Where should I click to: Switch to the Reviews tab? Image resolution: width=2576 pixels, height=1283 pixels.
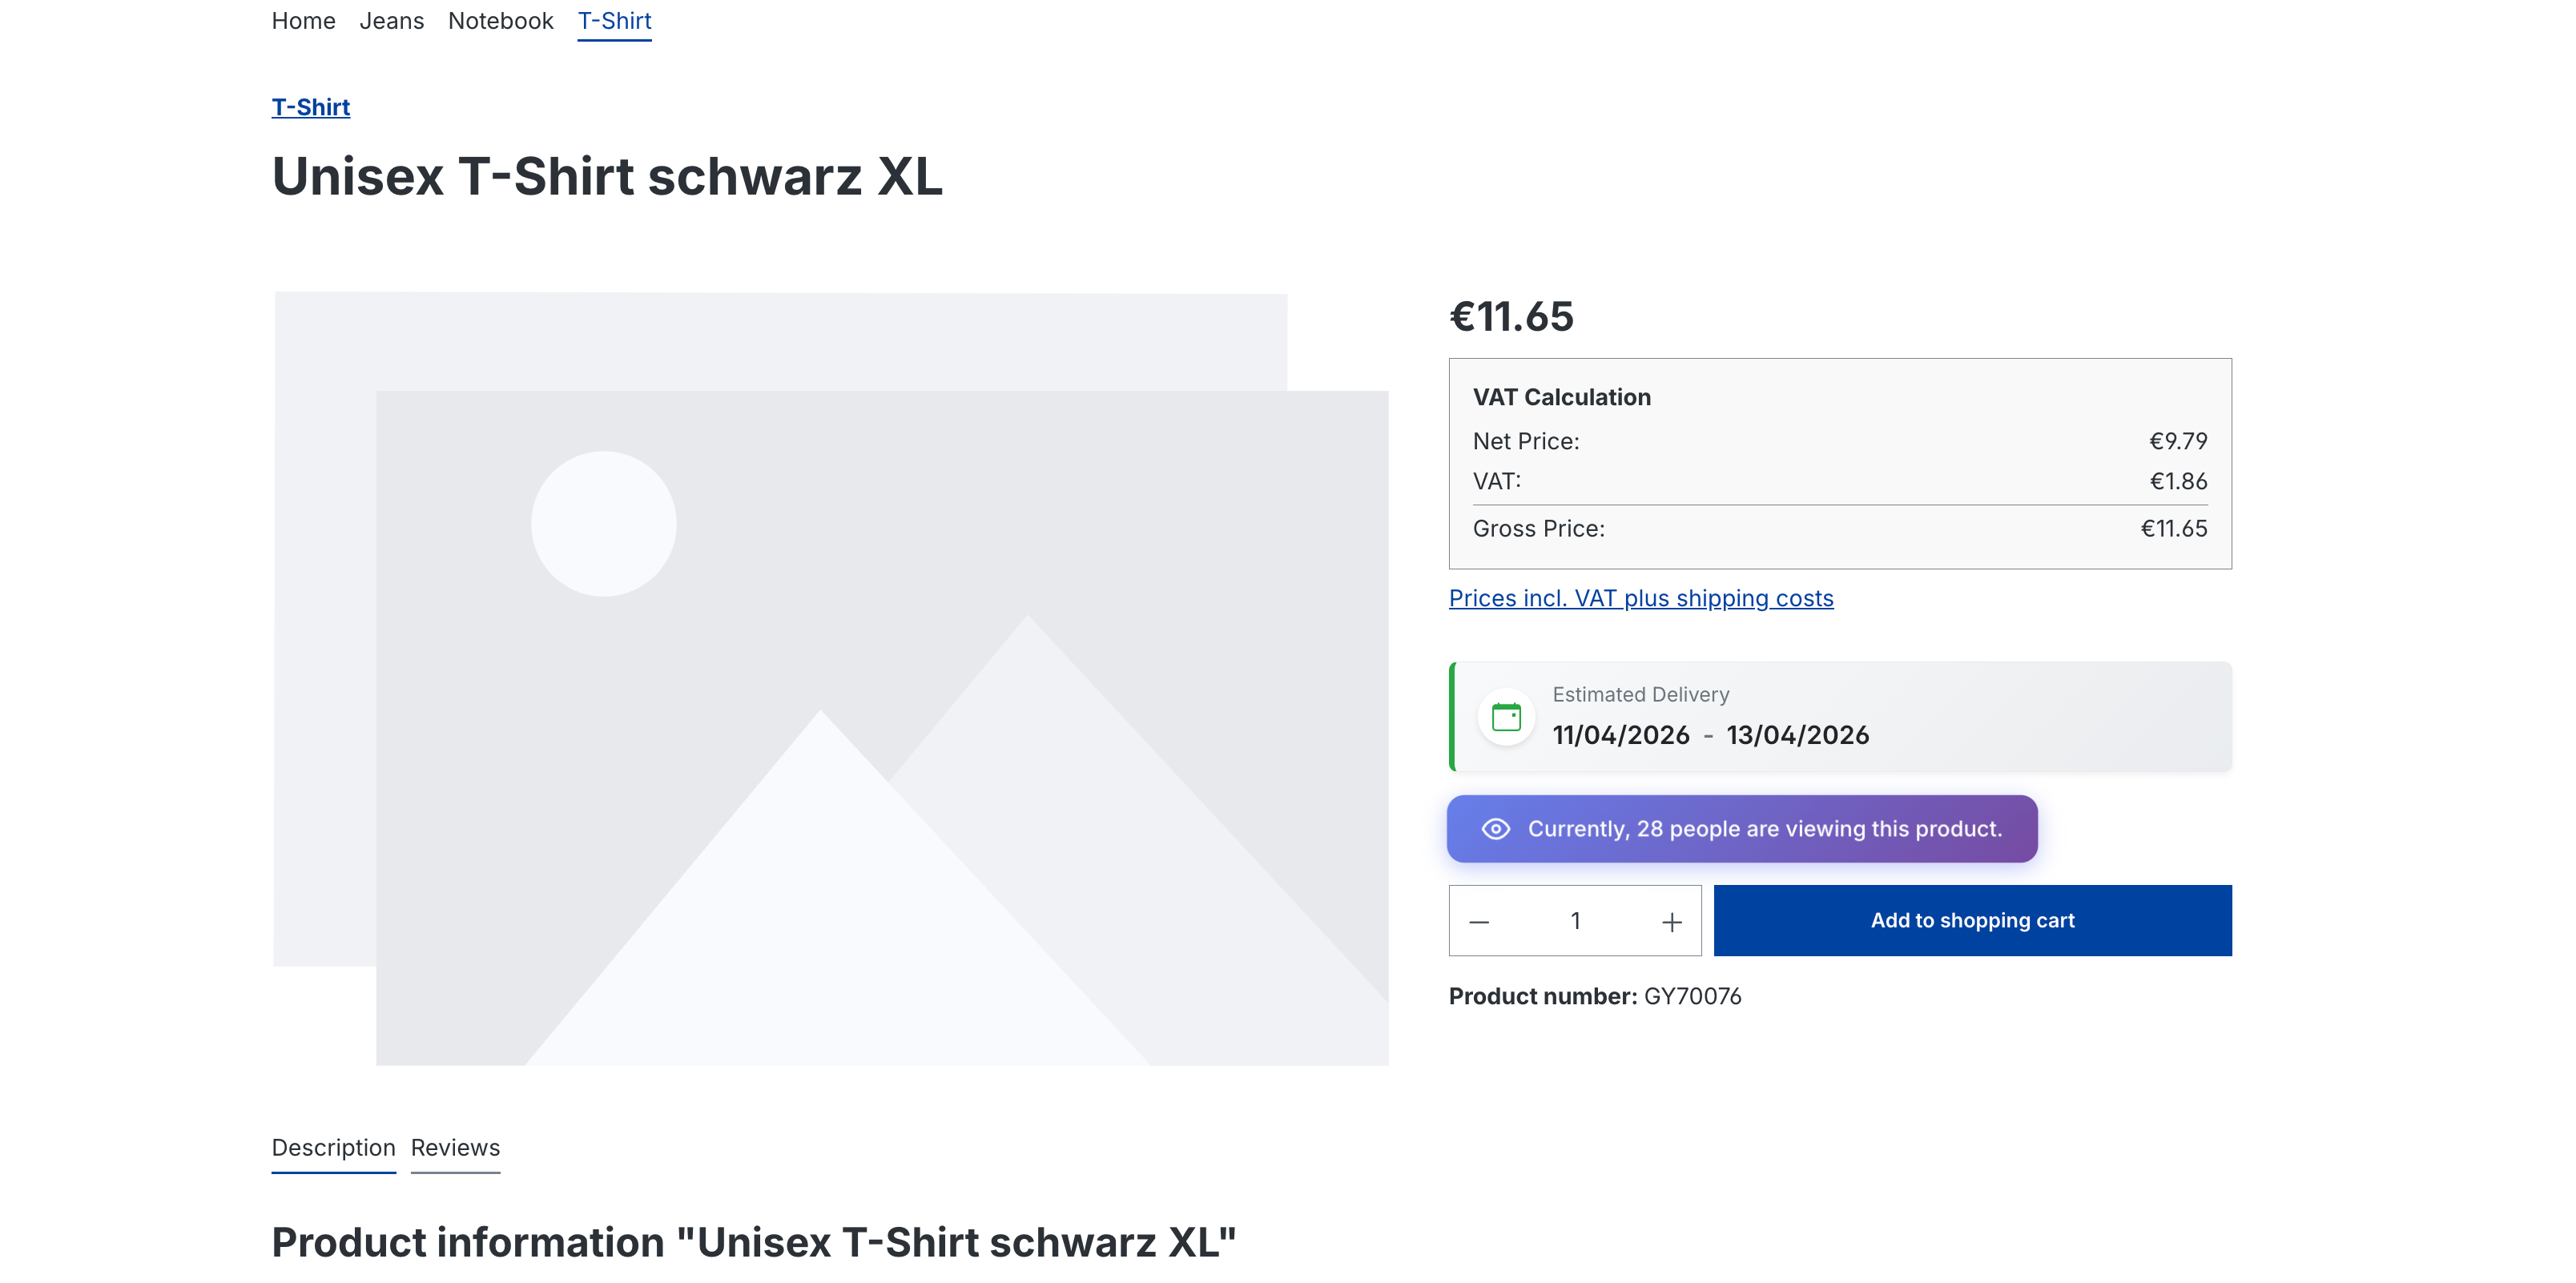pyautogui.click(x=455, y=1147)
